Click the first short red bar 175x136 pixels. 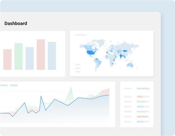click(7, 60)
